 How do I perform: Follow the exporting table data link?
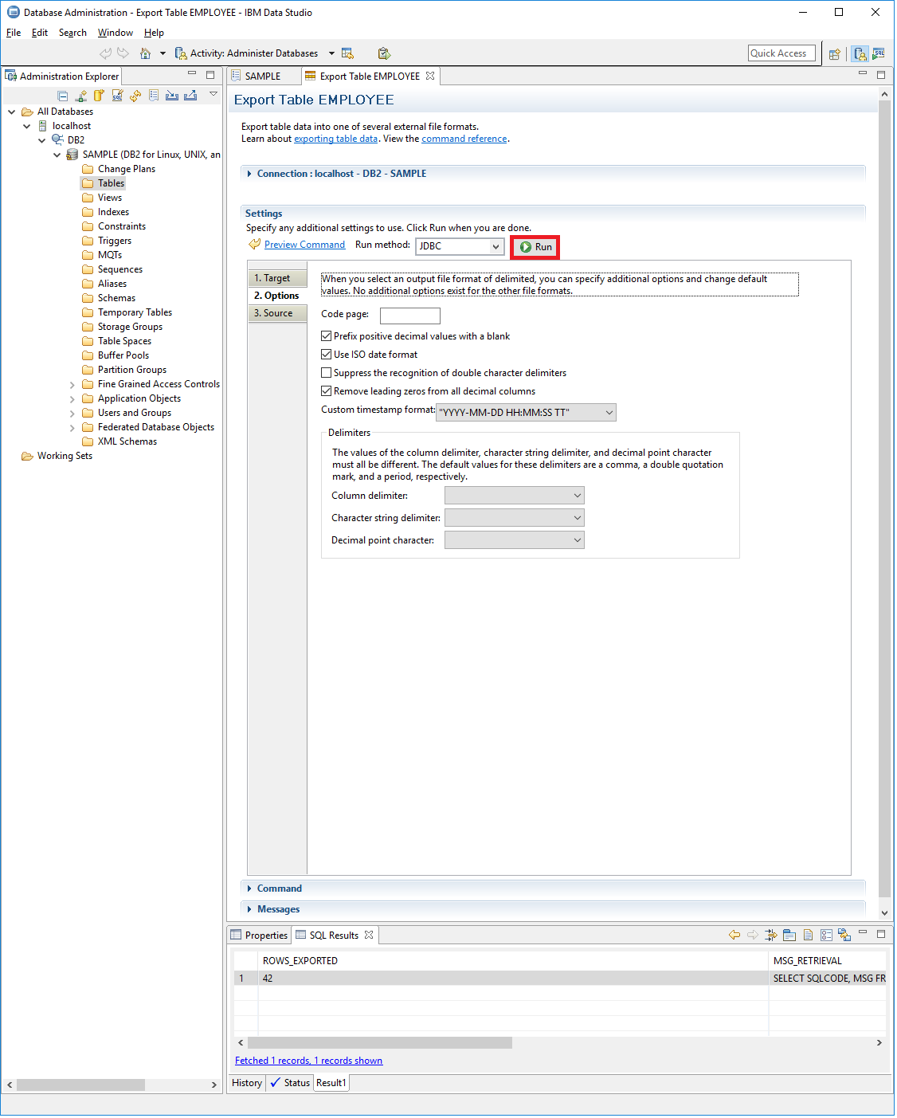click(335, 139)
